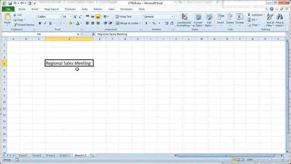Open the File tab
The image size is (291, 164).
[8, 9]
